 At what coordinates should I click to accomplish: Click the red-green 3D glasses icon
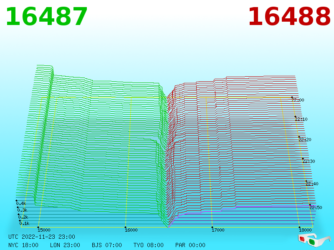pyautogui.click(x=314, y=240)
